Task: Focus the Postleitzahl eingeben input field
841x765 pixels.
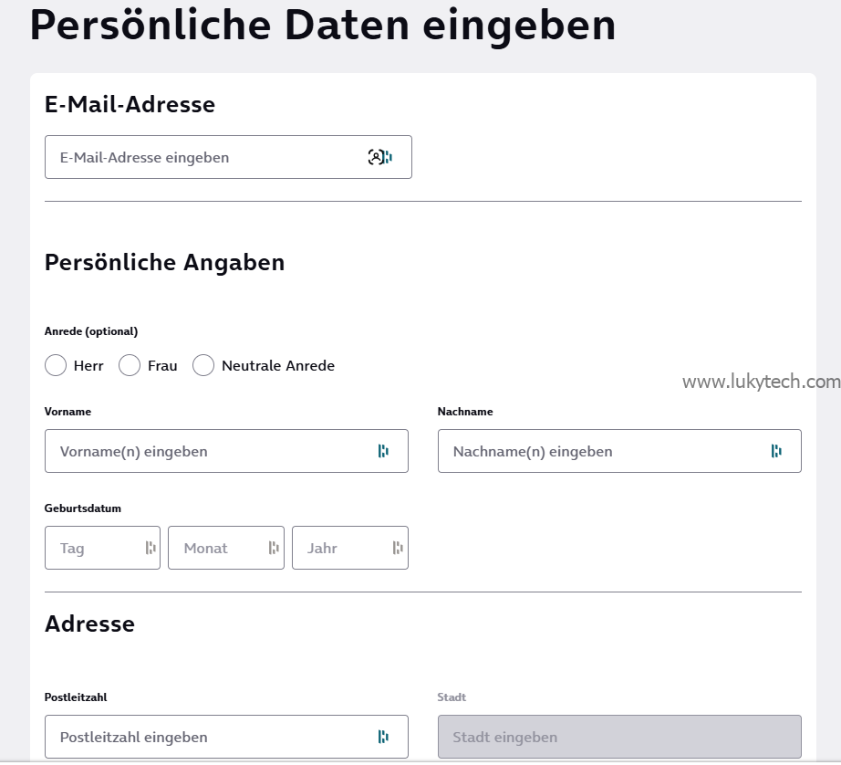Action: click(210, 737)
